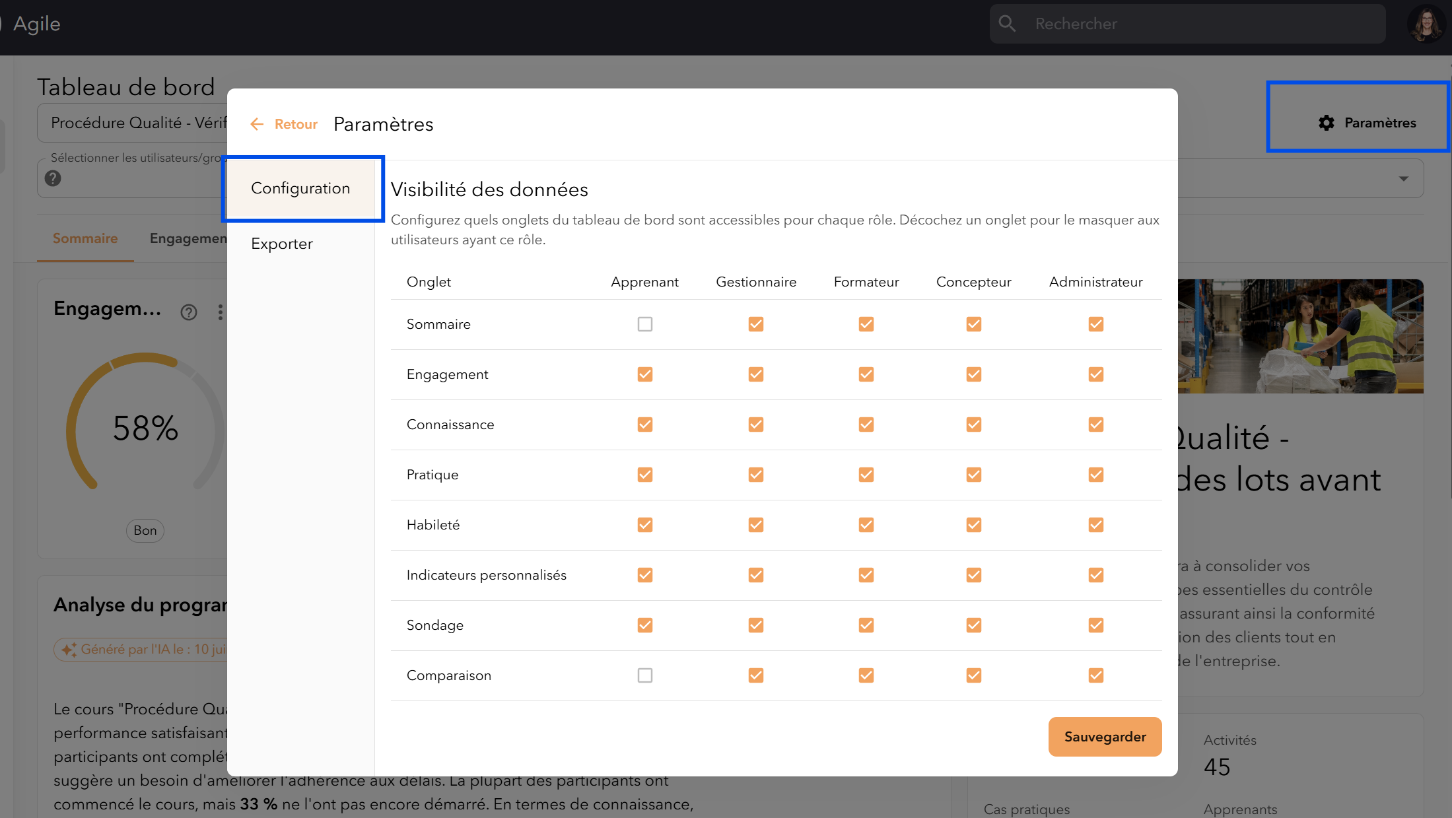Image resolution: width=1452 pixels, height=818 pixels.
Task: Uncheck Indicateurs personnalisés for Concepteur
Action: 974,575
